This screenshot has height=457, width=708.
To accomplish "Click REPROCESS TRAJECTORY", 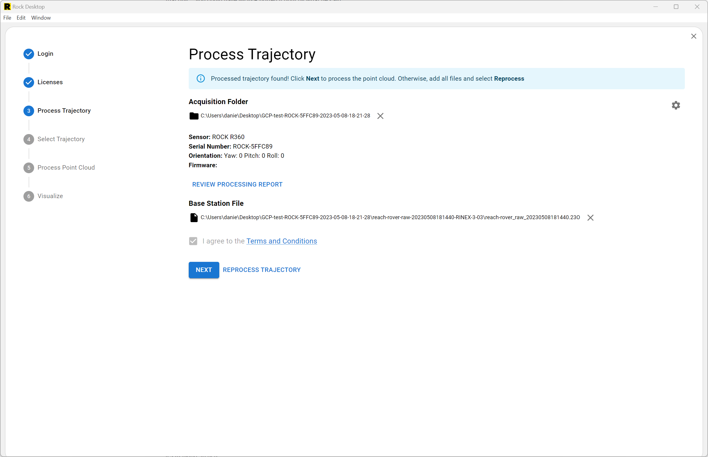I will [x=261, y=270].
